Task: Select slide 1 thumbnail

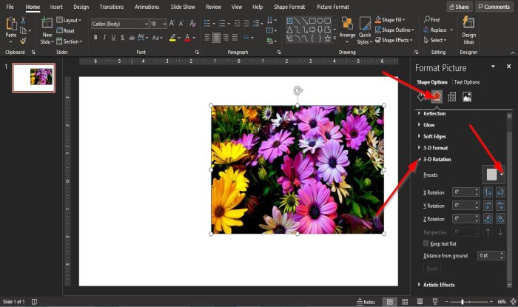Action: pos(34,78)
